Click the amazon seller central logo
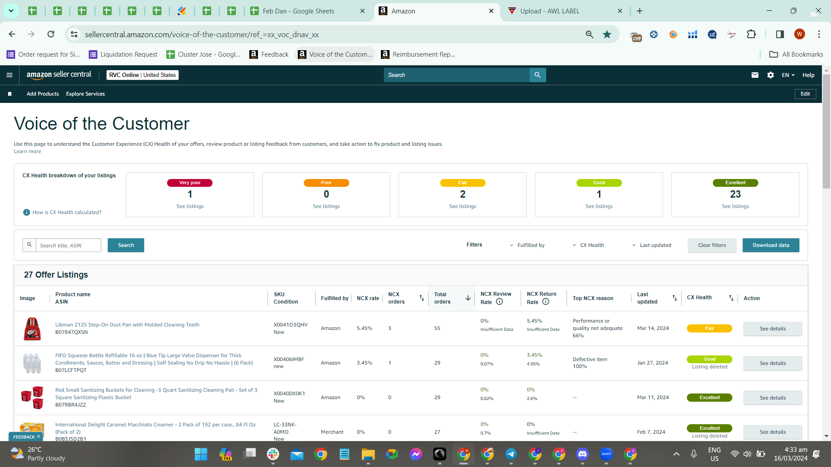The image size is (831, 467). tap(59, 75)
